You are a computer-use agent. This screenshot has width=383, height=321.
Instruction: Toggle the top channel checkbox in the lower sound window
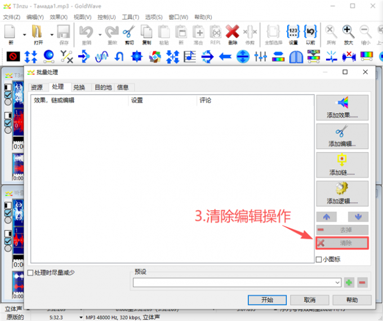pos(8,213)
